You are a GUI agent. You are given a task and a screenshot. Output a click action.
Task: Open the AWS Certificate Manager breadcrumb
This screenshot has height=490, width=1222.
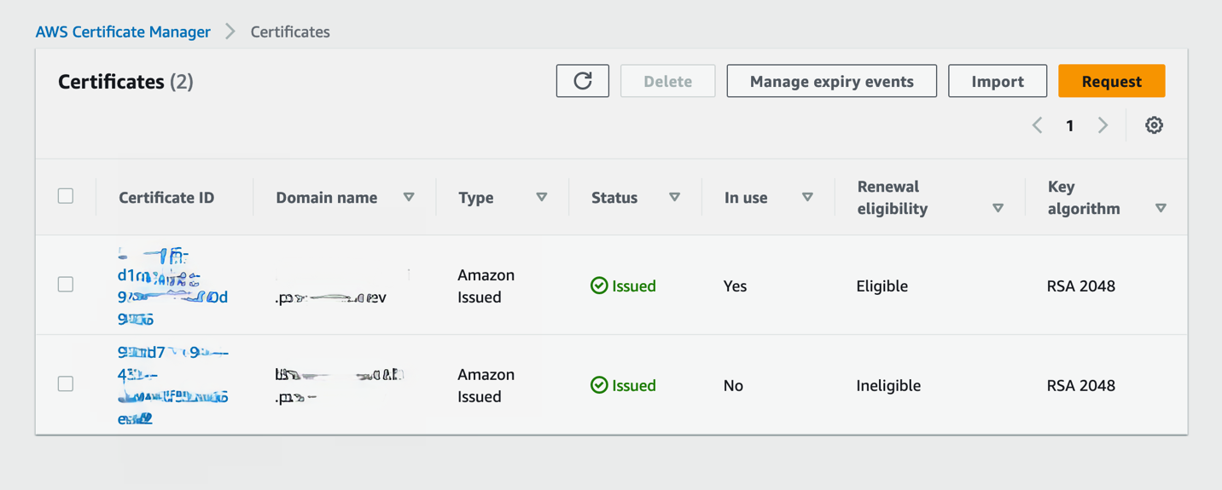(123, 32)
